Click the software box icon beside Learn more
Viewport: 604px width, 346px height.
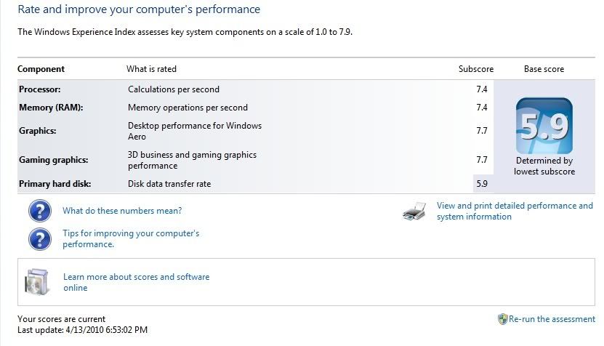(x=36, y=282)
